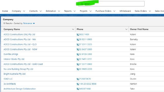Open the 3s Architects record

click(x=10, y=84)
